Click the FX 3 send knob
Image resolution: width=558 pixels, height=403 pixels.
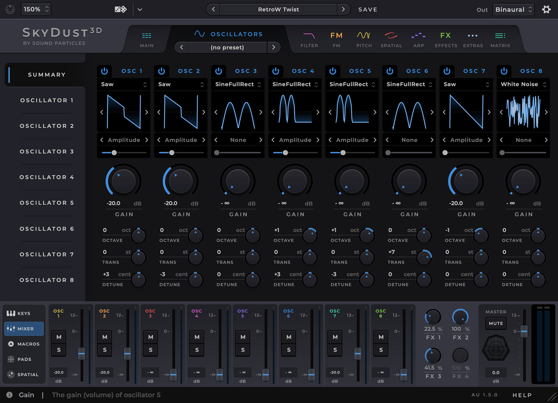coord(433,356)
